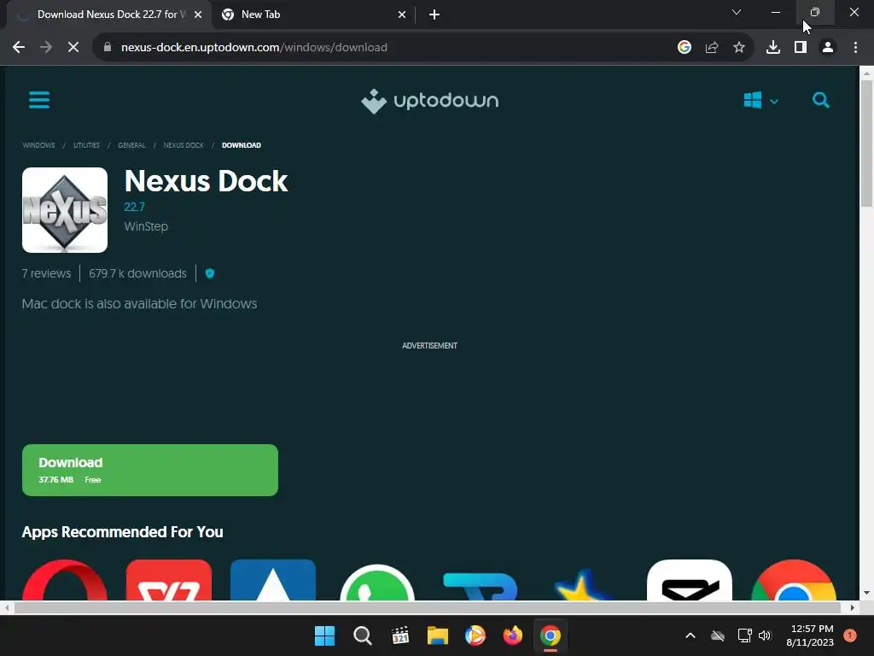Click the 7 reviews text
This screenshot has width=874, height=656.
(x=46, y=273)
